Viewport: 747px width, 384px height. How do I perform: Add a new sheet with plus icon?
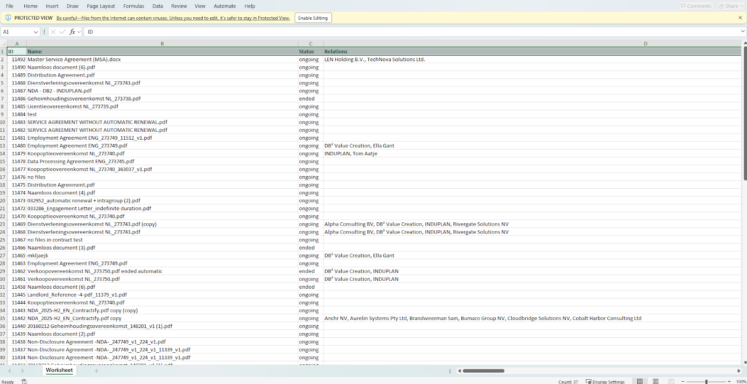coord(97,371)
